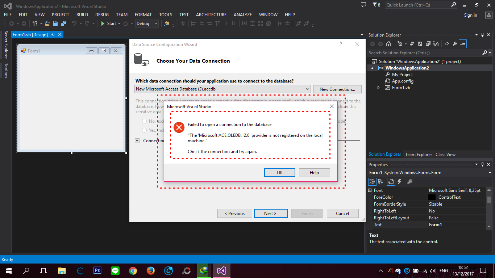Click the Next button in wizard
The width and height of the screenshot is (495, 278).
click(x=271, y=213)
